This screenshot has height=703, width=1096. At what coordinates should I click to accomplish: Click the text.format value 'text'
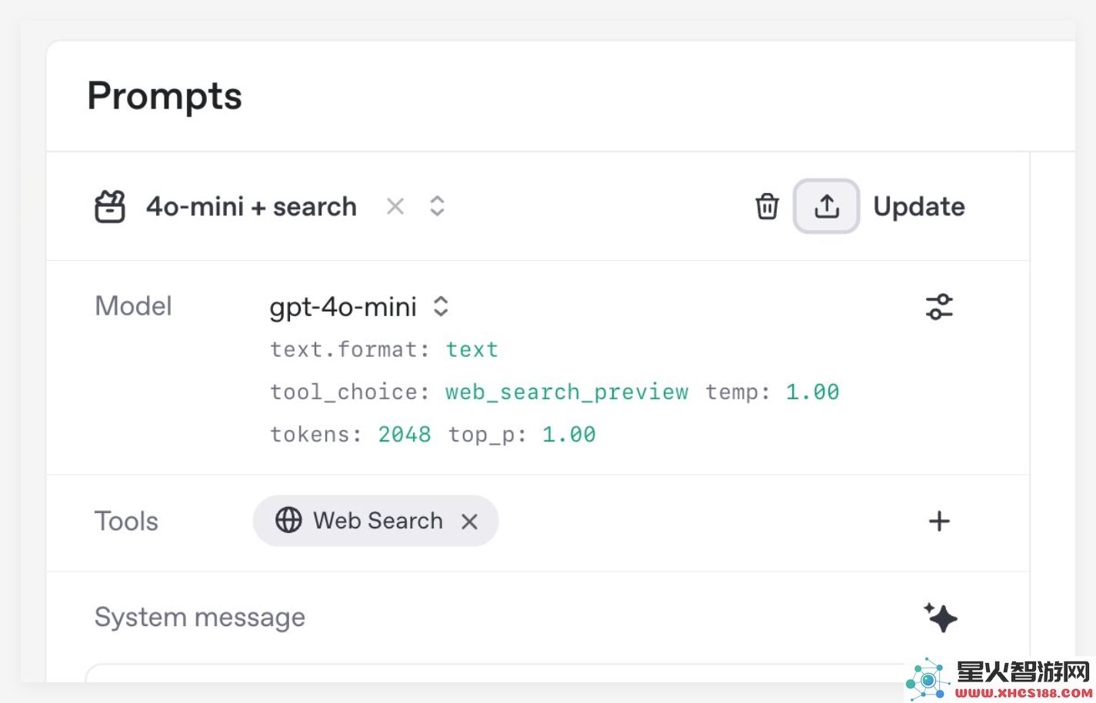click(472, 349)
